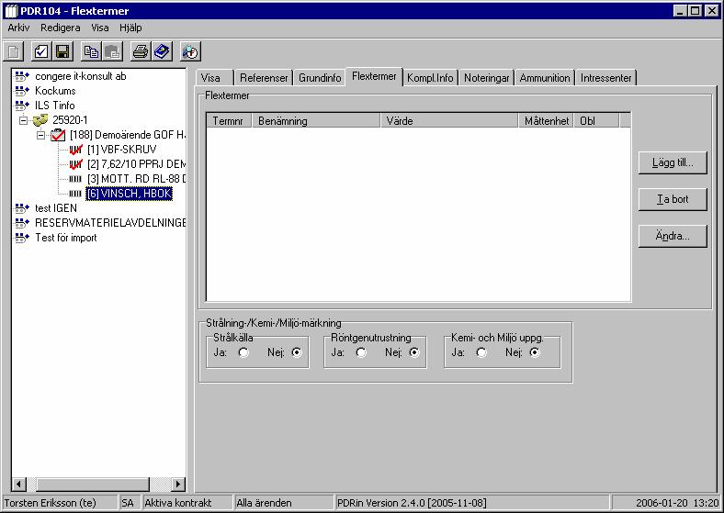Click the tree scrollbar left arrow

coord(19,485)
